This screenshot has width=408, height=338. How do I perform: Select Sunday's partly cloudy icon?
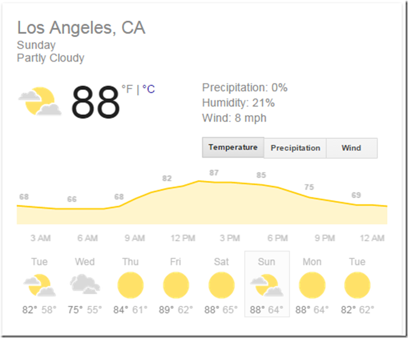point(267,285)
